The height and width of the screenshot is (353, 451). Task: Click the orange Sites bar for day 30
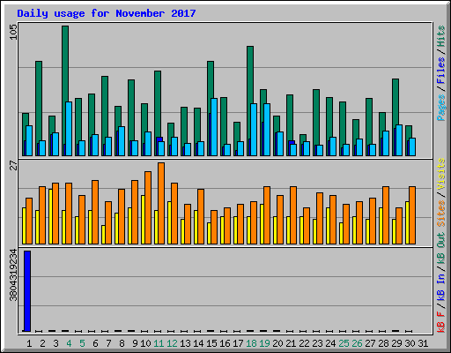point(412,215)
